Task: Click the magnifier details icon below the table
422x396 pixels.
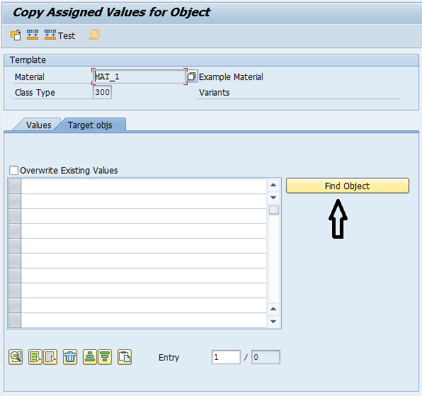Action: (x=16, y=357)
